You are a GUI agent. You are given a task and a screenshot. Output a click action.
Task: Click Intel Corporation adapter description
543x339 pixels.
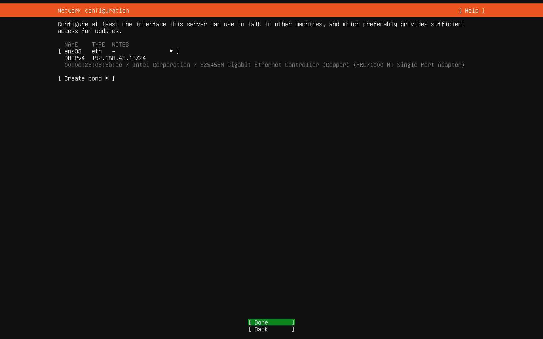pyautogui.click(x=299, y=65)
